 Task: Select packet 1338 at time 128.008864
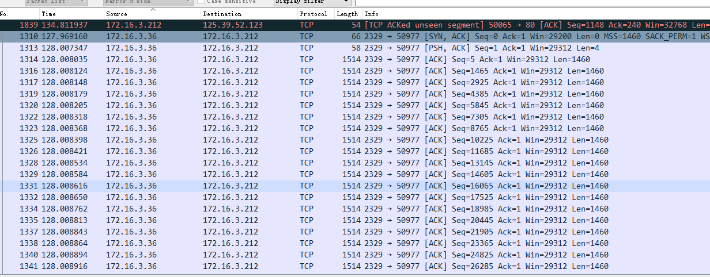click(x=355, y=243)
